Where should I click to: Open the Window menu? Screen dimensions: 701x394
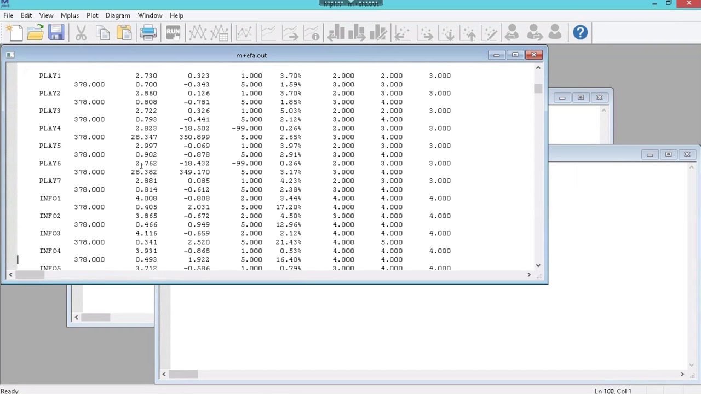pyautogui.click(x=150, y=15)
